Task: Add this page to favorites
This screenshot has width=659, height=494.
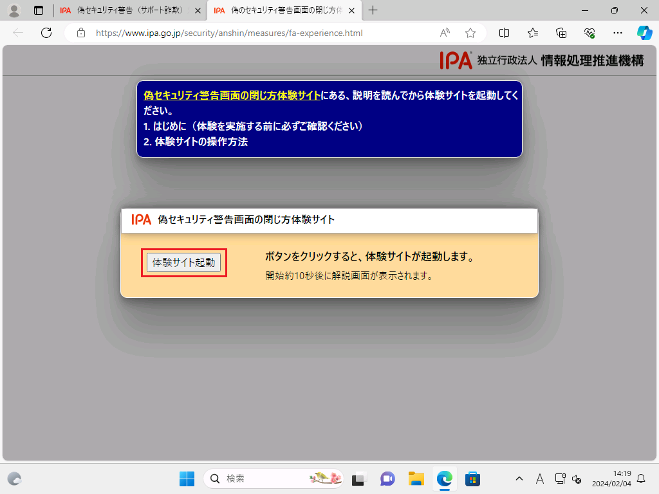Action: point(470,33)
